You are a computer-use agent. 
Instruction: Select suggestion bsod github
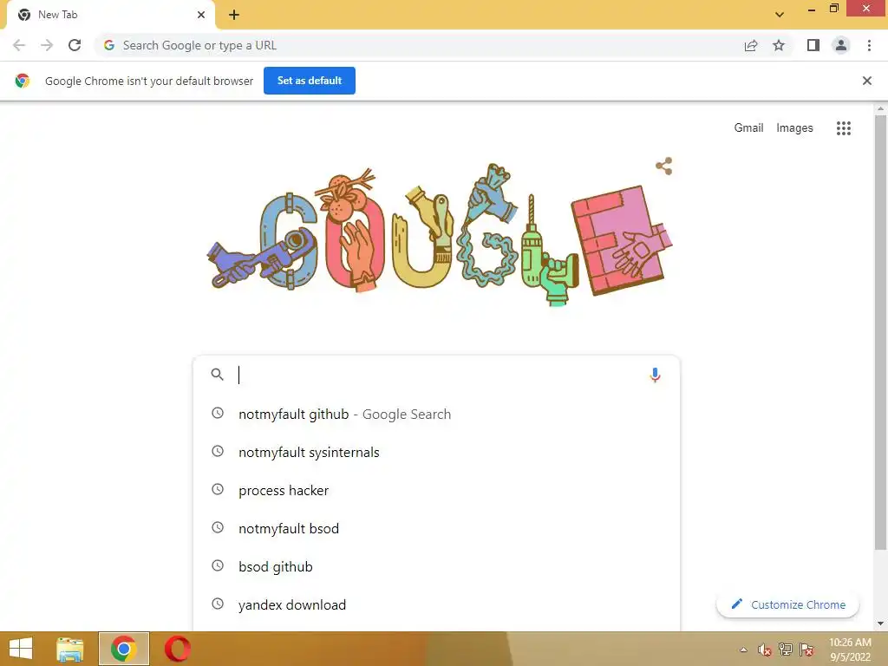(436, 566)
